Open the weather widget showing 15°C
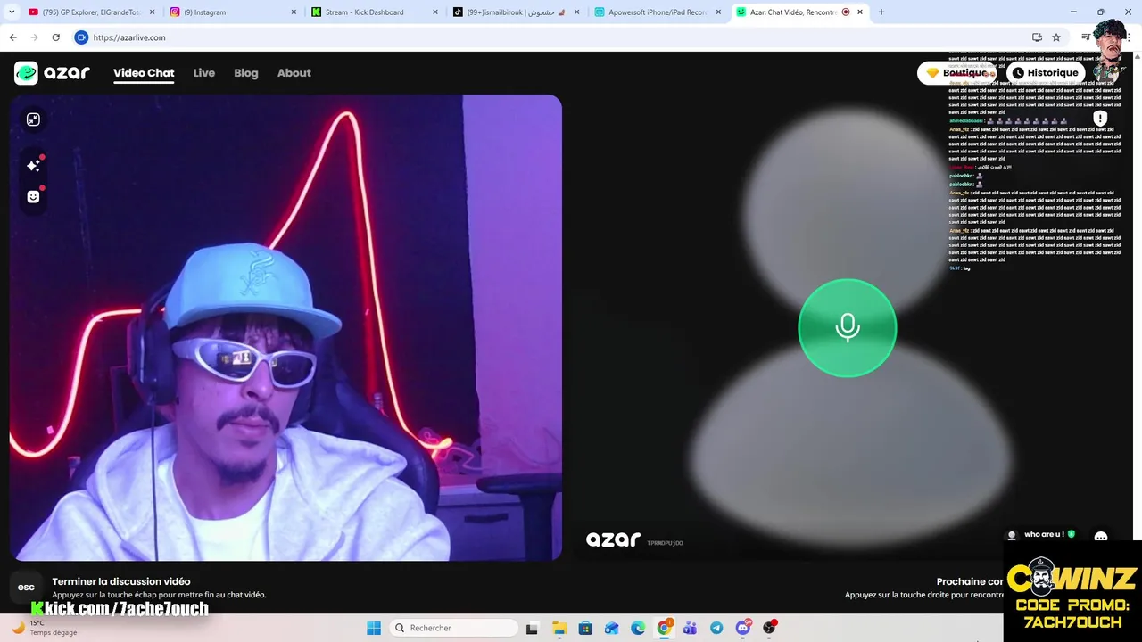This screenshot has width=1142, height=642. point(45,628)
